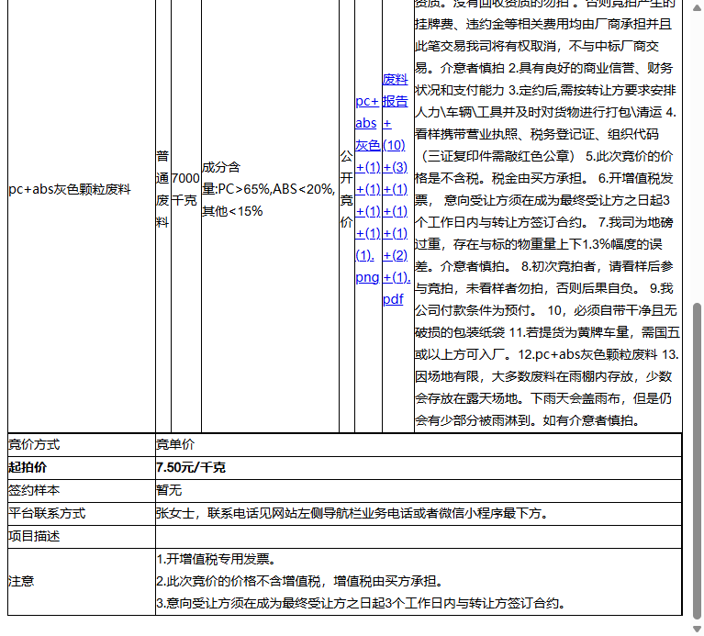Viewport: 704px width, 636px height.
Task: Click the 签约样本 label
Action: (34, 490)
